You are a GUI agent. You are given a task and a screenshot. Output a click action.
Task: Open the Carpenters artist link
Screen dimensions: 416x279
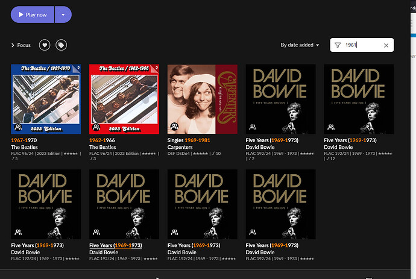pos(180,147)
